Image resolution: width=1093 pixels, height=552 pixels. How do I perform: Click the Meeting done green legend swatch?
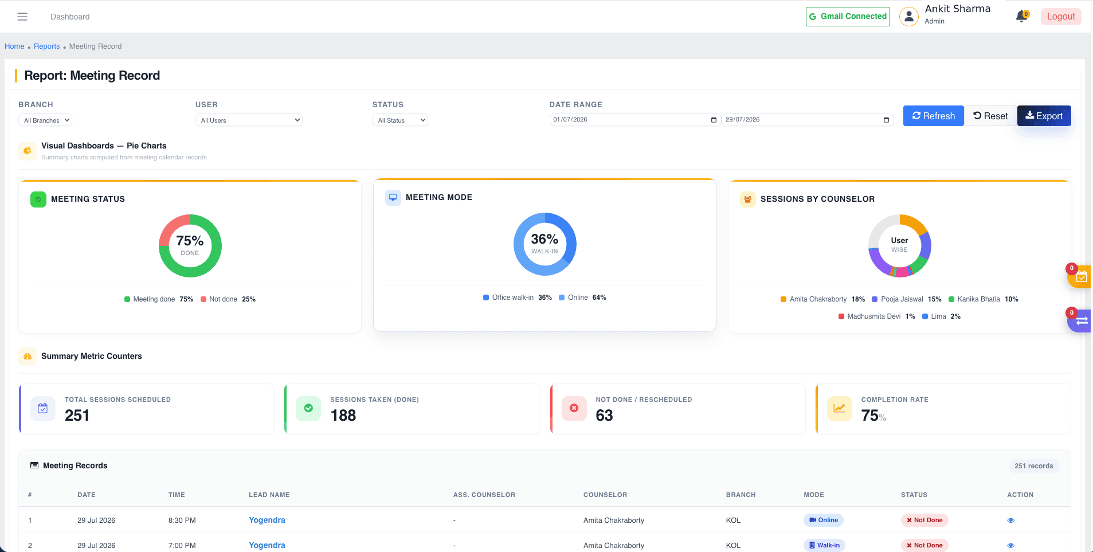coord(127,299)
